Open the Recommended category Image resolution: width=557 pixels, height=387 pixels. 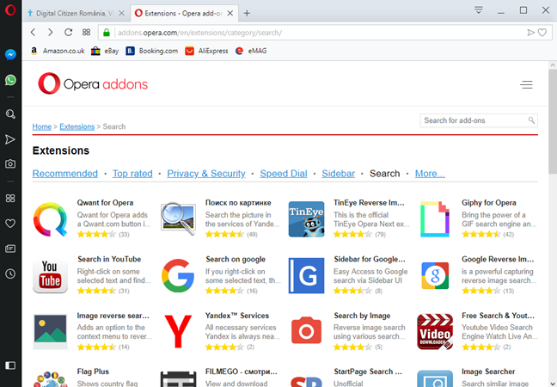pos(65,174)
